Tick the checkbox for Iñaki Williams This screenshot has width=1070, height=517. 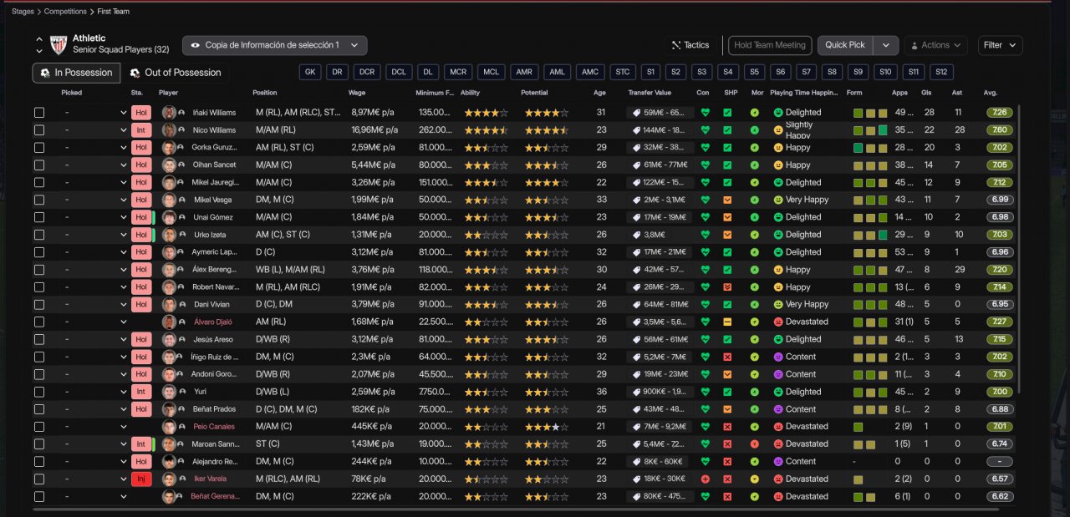point(39,113)
